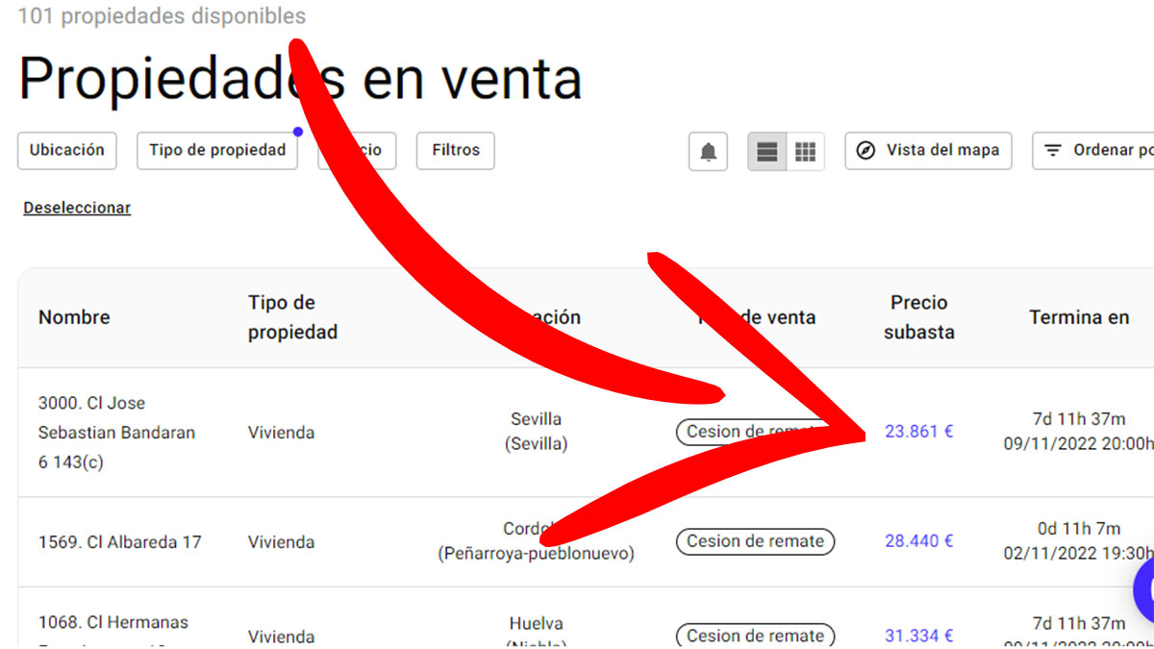Click "Cesion de remate" on the Hermanas row
1154x649 pixels.
point(755,636)
